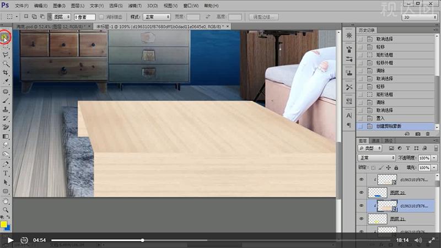Filter layers by pixel layer icon
The height and width of the screenshot is (248, 441).
click(391, 148)
